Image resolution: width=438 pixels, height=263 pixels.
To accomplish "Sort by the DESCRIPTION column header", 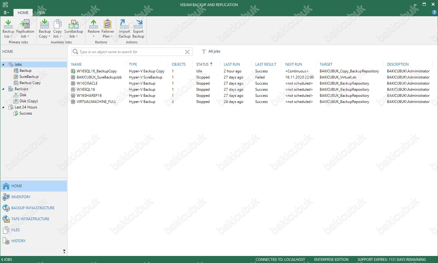I will [x=398, y=64].
